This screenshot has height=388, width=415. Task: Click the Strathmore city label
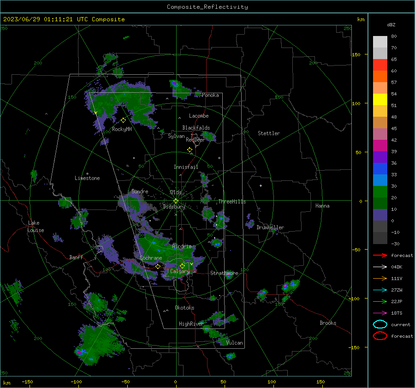pos(224,273)
